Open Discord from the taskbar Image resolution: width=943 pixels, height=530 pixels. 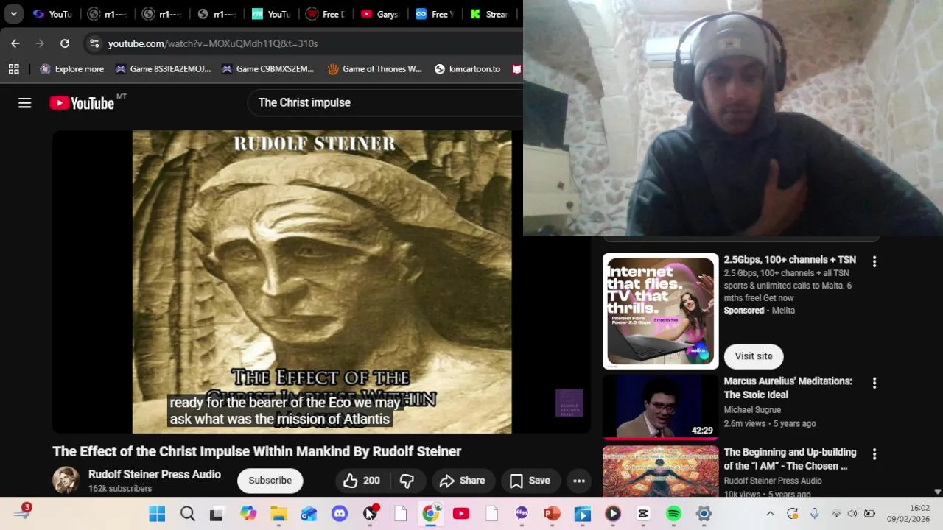tap(340, 514)
